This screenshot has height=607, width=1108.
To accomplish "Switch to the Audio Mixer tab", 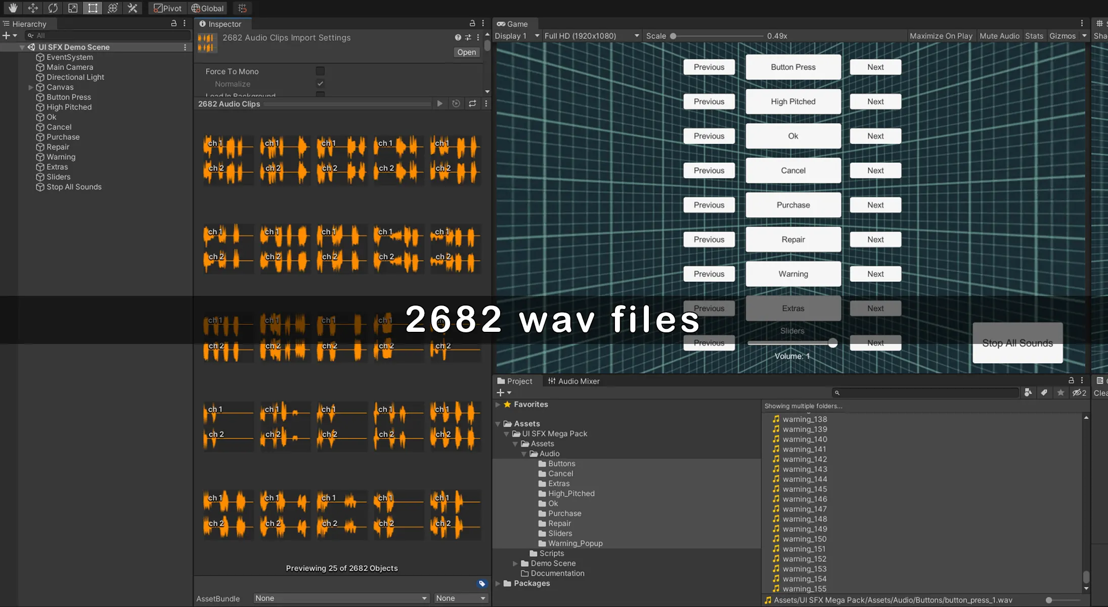I will coord(574,381).
